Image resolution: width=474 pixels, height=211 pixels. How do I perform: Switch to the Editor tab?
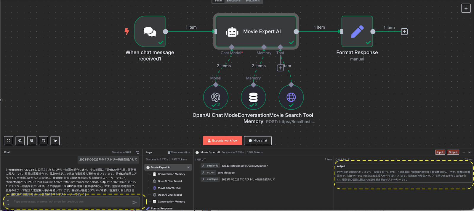click(x=218, y=1)
